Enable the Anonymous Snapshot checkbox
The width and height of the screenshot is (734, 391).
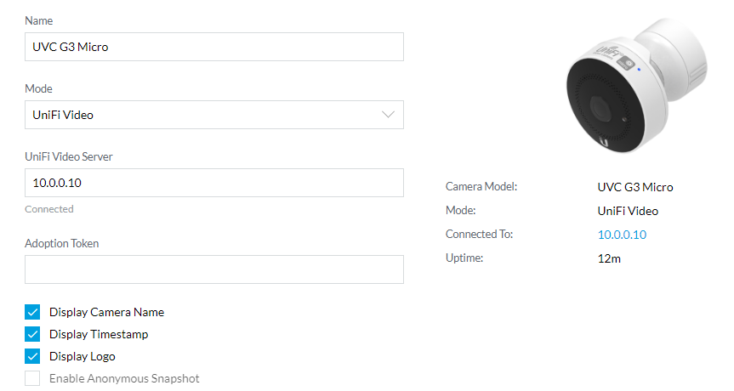point(32,378)
